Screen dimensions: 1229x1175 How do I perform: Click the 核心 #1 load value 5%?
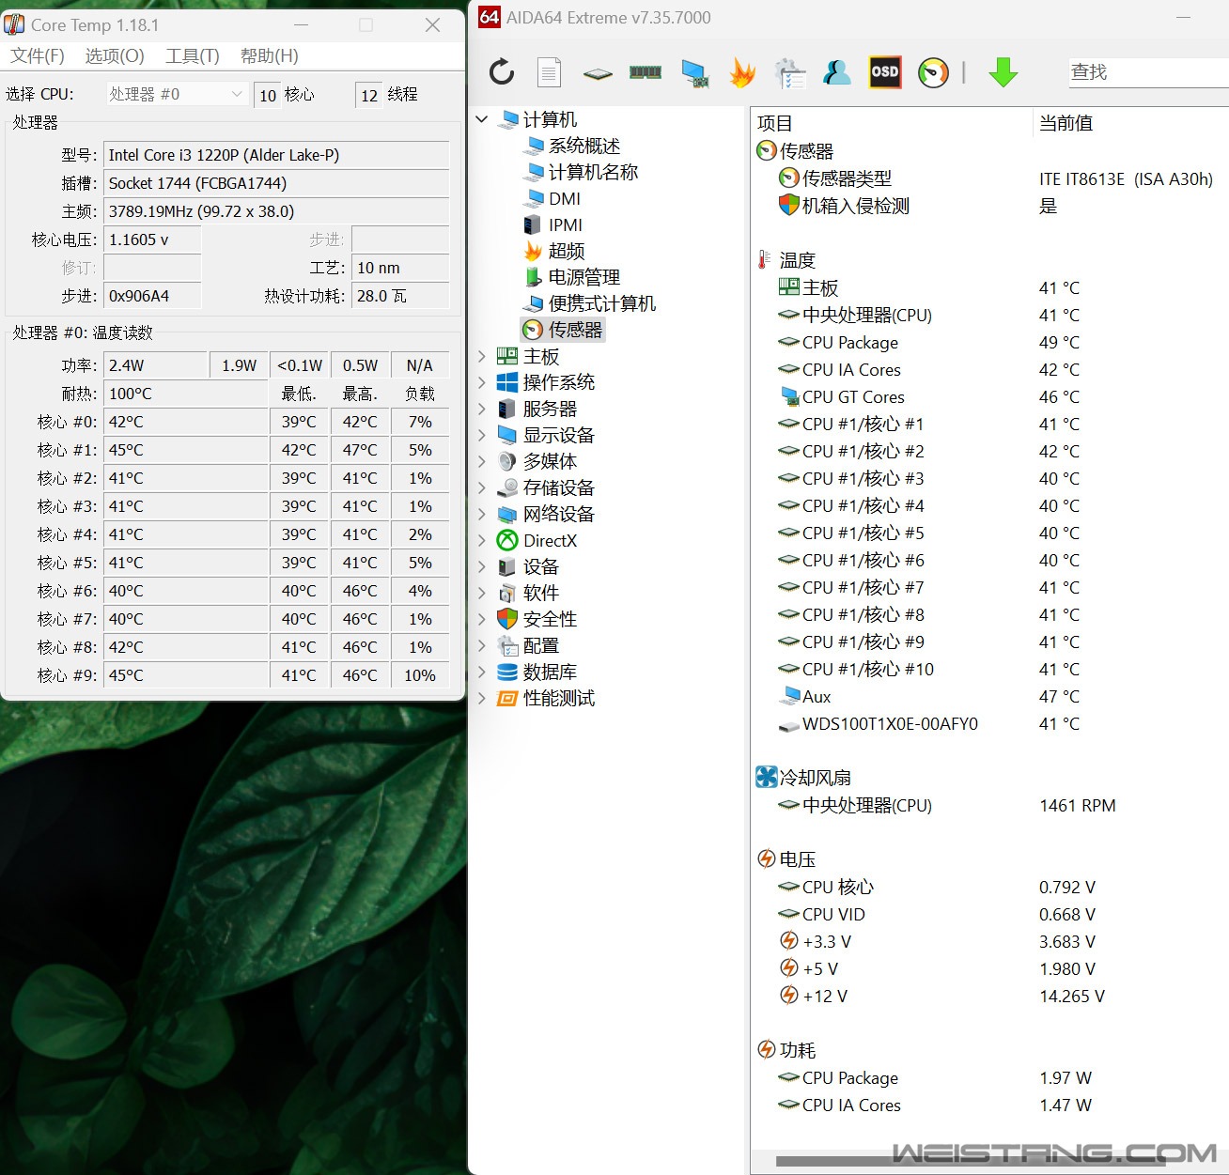coord(420,450)
